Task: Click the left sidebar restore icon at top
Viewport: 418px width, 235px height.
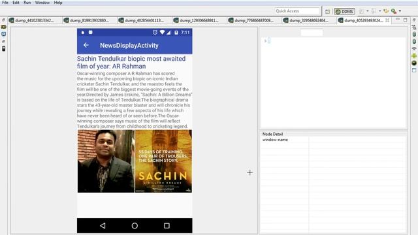Action: pos(3,20)
